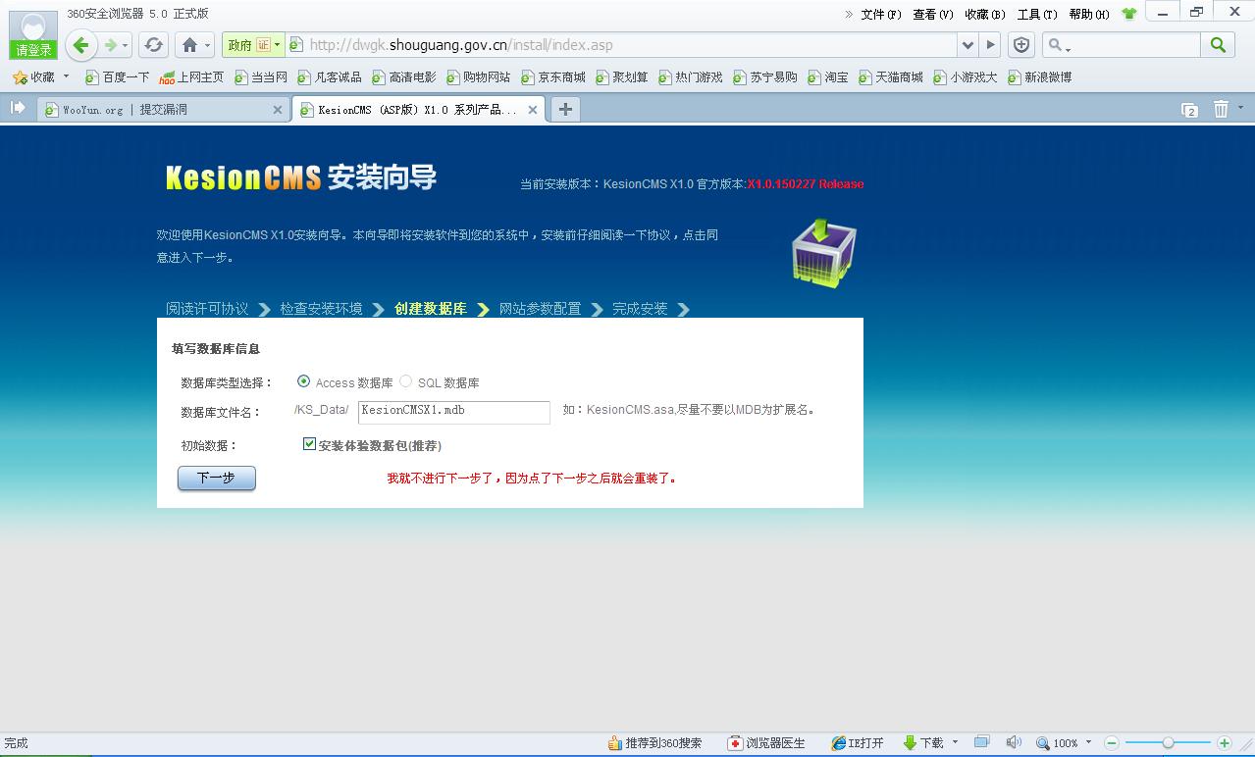Close the WooYun.org tab
Image resolution: width=1255 pixels, height=757 pixels.
(x=278, y=110)
